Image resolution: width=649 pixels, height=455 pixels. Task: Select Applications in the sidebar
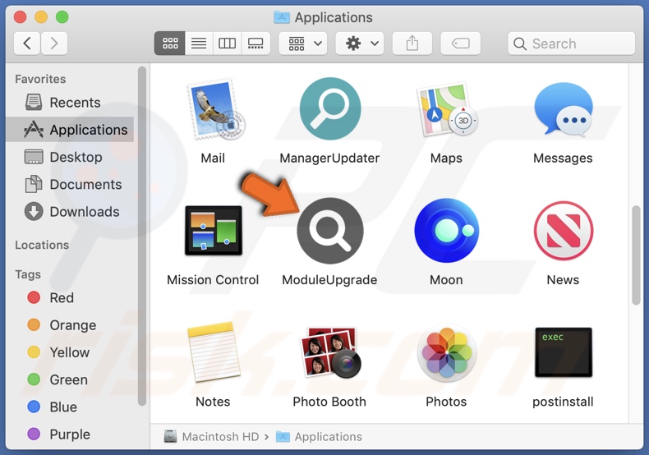click(x=70, y=130)
